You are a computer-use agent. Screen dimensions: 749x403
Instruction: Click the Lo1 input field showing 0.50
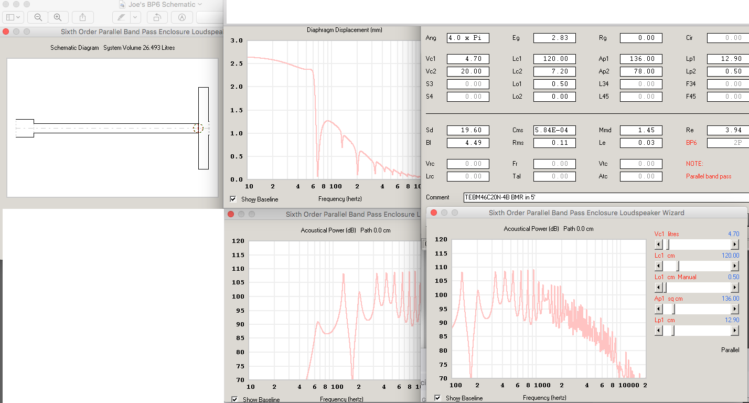[554, 84]
